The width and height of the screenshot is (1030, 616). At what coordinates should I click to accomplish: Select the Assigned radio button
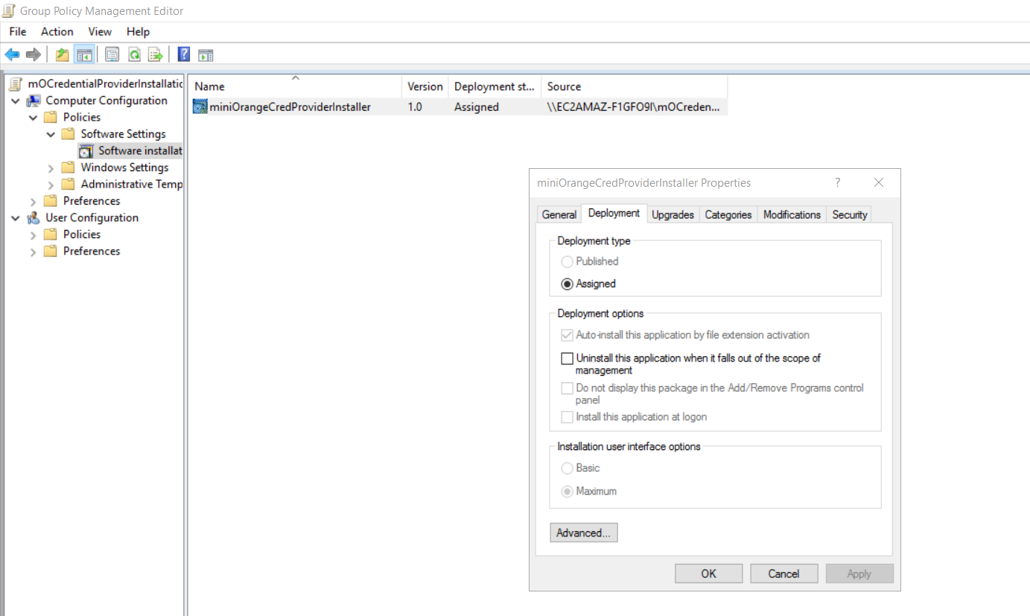coord(568,283)
